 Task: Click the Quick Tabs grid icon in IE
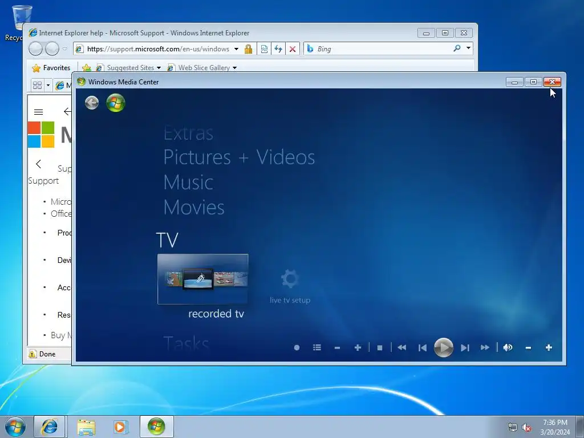tap(37, 86)
